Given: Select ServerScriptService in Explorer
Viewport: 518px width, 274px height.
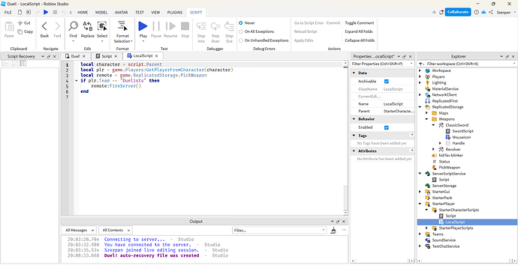Looking at the screenshot, I should [x=449, y=174].
